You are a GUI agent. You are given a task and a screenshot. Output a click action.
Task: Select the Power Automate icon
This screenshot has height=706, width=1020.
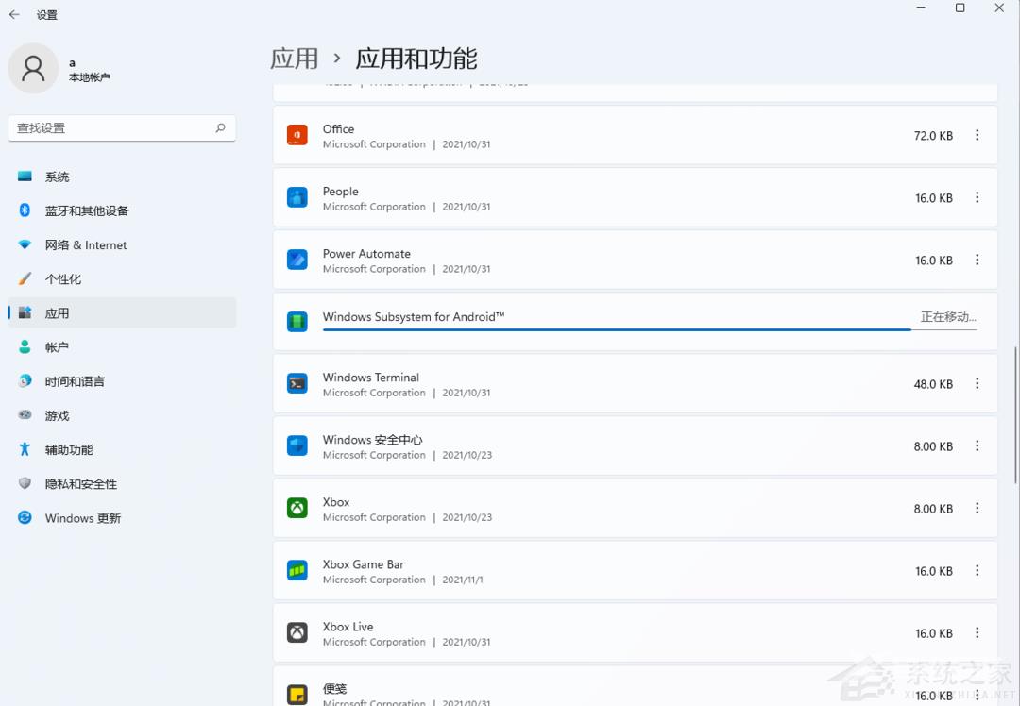click(x=297, y=260)
